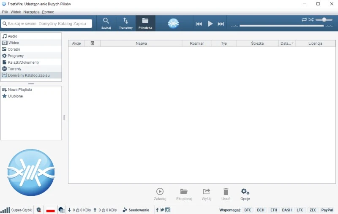Screen dimensions: 338x214
Task: Select Obrazki in the library sidebar
Action: pos(31,49)
